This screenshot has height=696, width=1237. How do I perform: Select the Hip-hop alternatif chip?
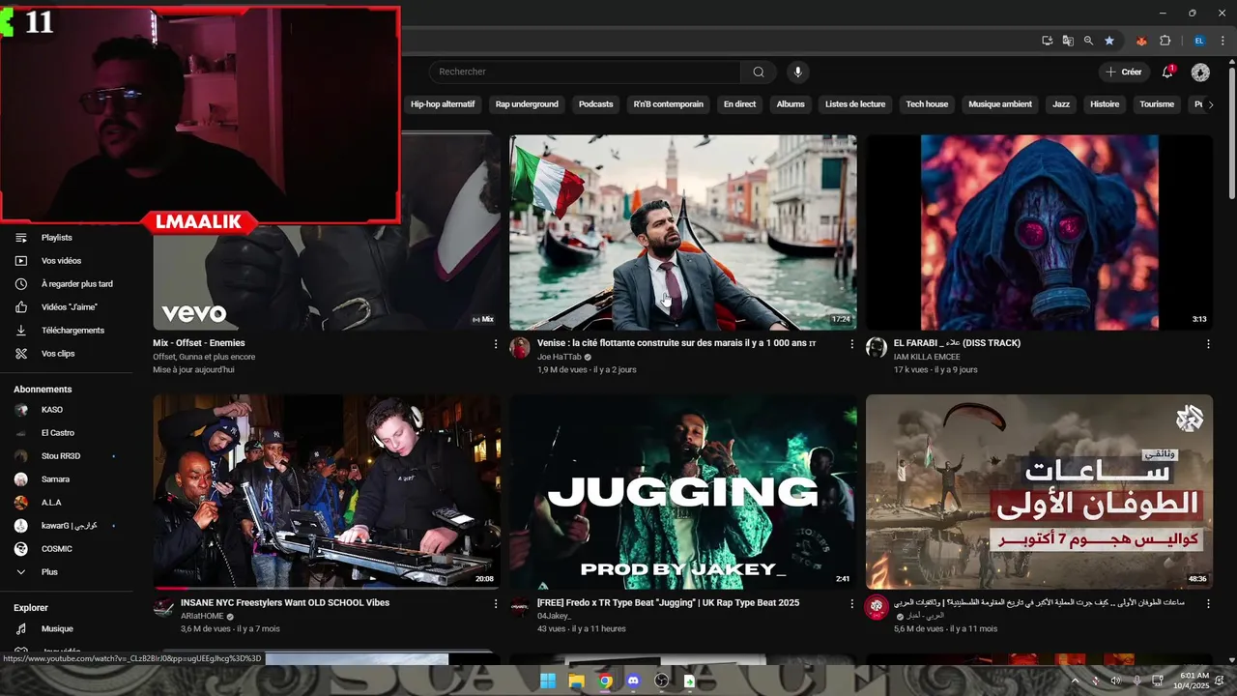pyautogui.click(x=443, y=104)
